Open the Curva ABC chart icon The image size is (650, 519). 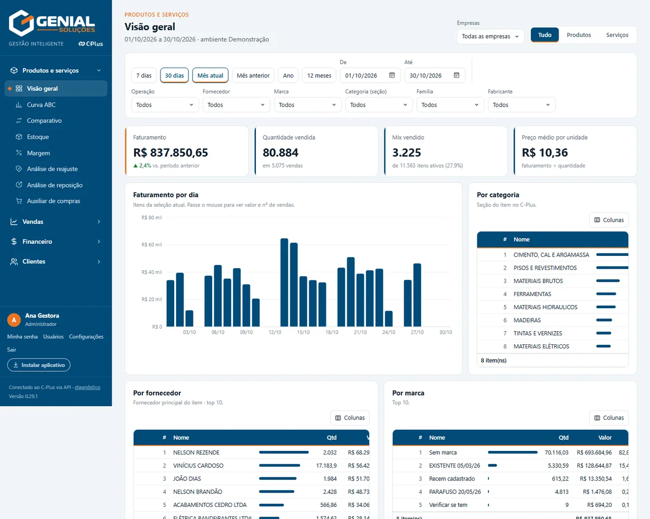click(19, 105)
